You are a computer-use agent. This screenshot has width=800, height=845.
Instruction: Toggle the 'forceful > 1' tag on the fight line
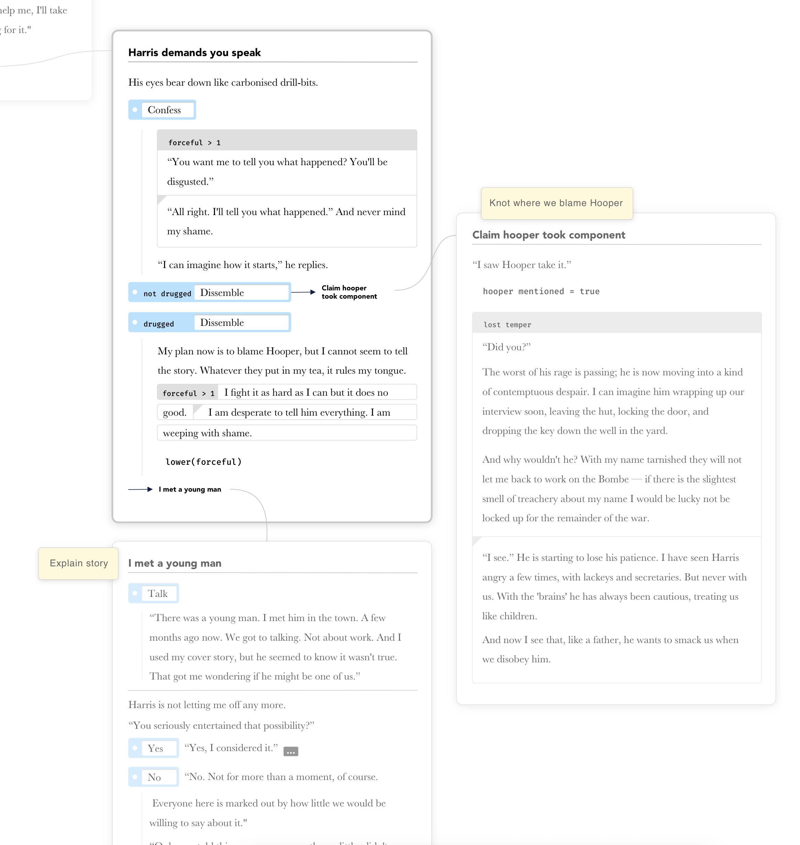point(188,393)
